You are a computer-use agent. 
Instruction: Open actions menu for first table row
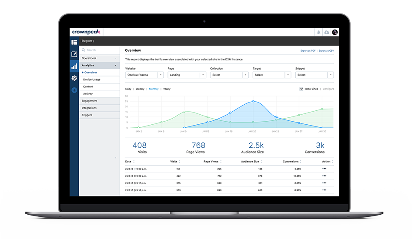pyautogui.click(x=324, y=169)
